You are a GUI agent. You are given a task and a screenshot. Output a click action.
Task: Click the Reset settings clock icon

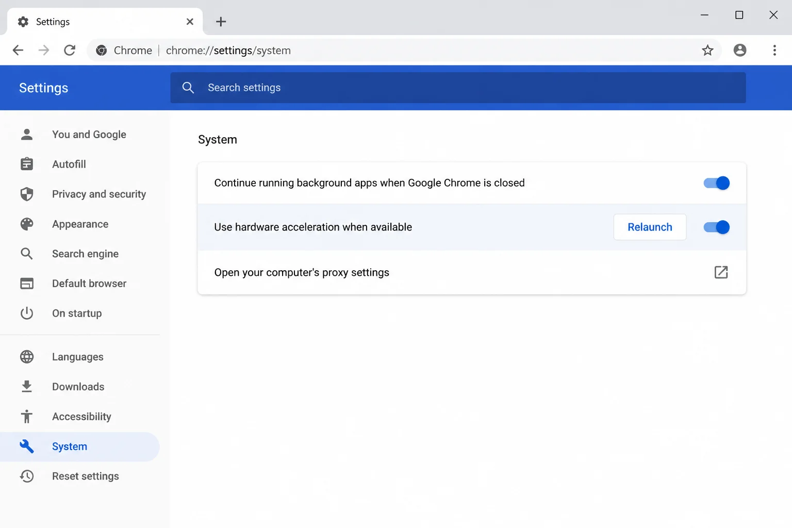pos(27,476)
